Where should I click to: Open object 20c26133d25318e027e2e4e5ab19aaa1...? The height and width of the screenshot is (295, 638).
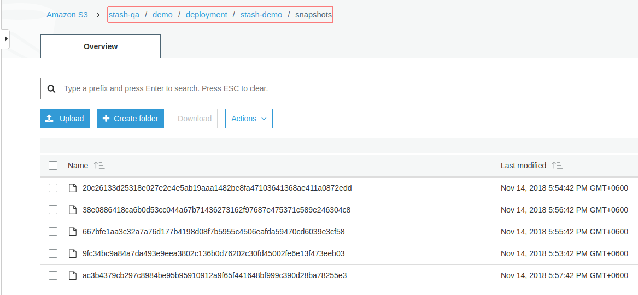(x=217, y=188)
